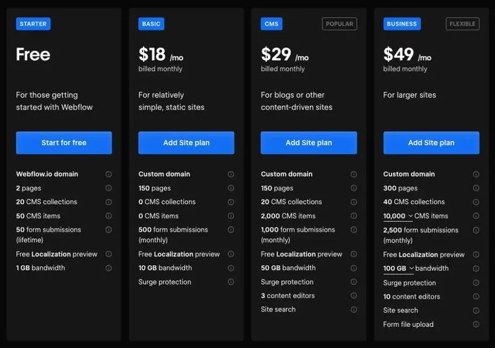The height and width of the screenshot is (348, 495).
Task: Click info icon next to Starter 2 pages
Action: tap(108, 188)
